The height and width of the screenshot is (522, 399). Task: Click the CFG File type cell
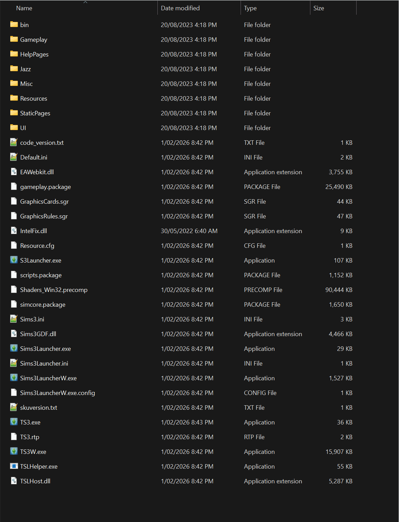pos(255,245)
